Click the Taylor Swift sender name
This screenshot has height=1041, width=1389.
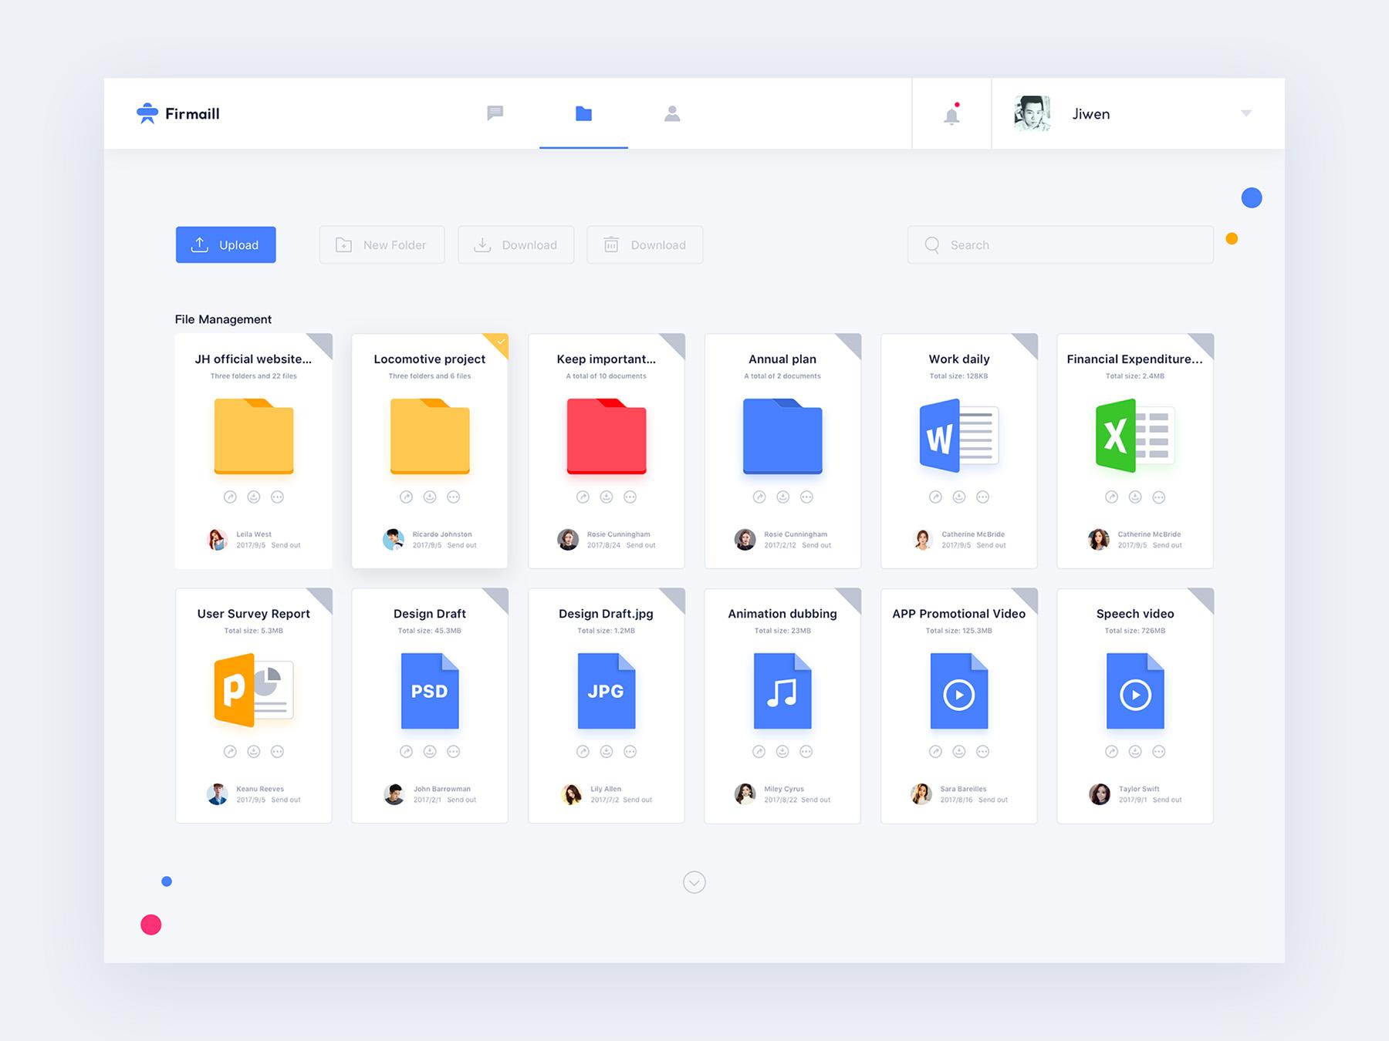(x=1139, y=789)
